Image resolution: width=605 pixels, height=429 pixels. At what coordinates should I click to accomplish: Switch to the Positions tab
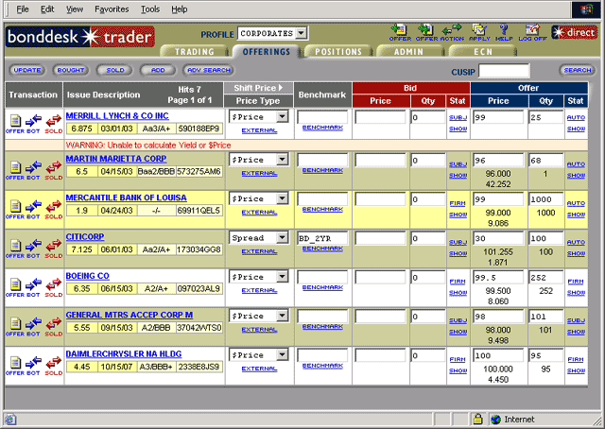tap(338, 52)
